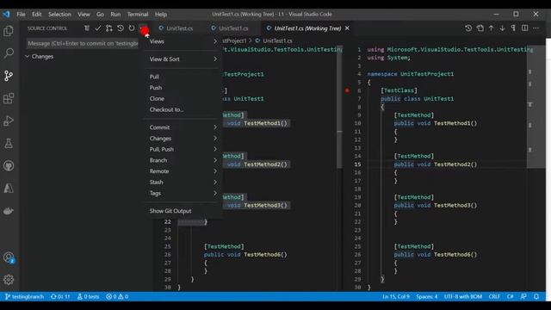
Task: Open the Testing flask view
Action: click(9, 143)
